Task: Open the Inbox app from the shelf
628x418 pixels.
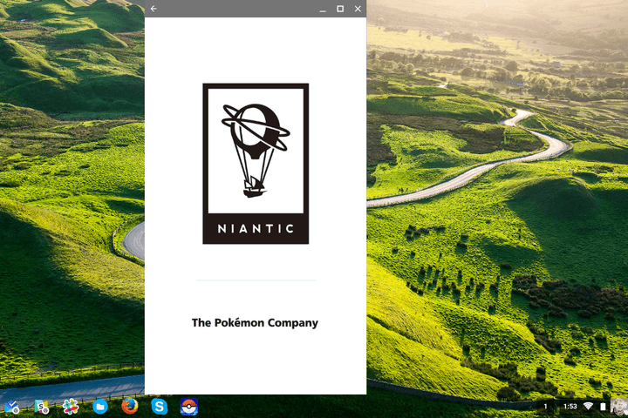Action: 11,407
